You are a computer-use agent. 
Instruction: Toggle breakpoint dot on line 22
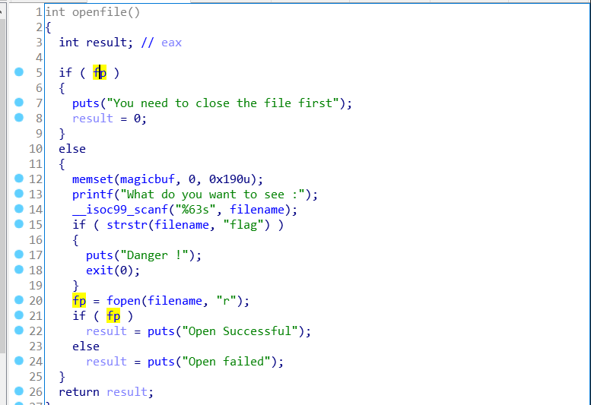[x=19, y=331]
